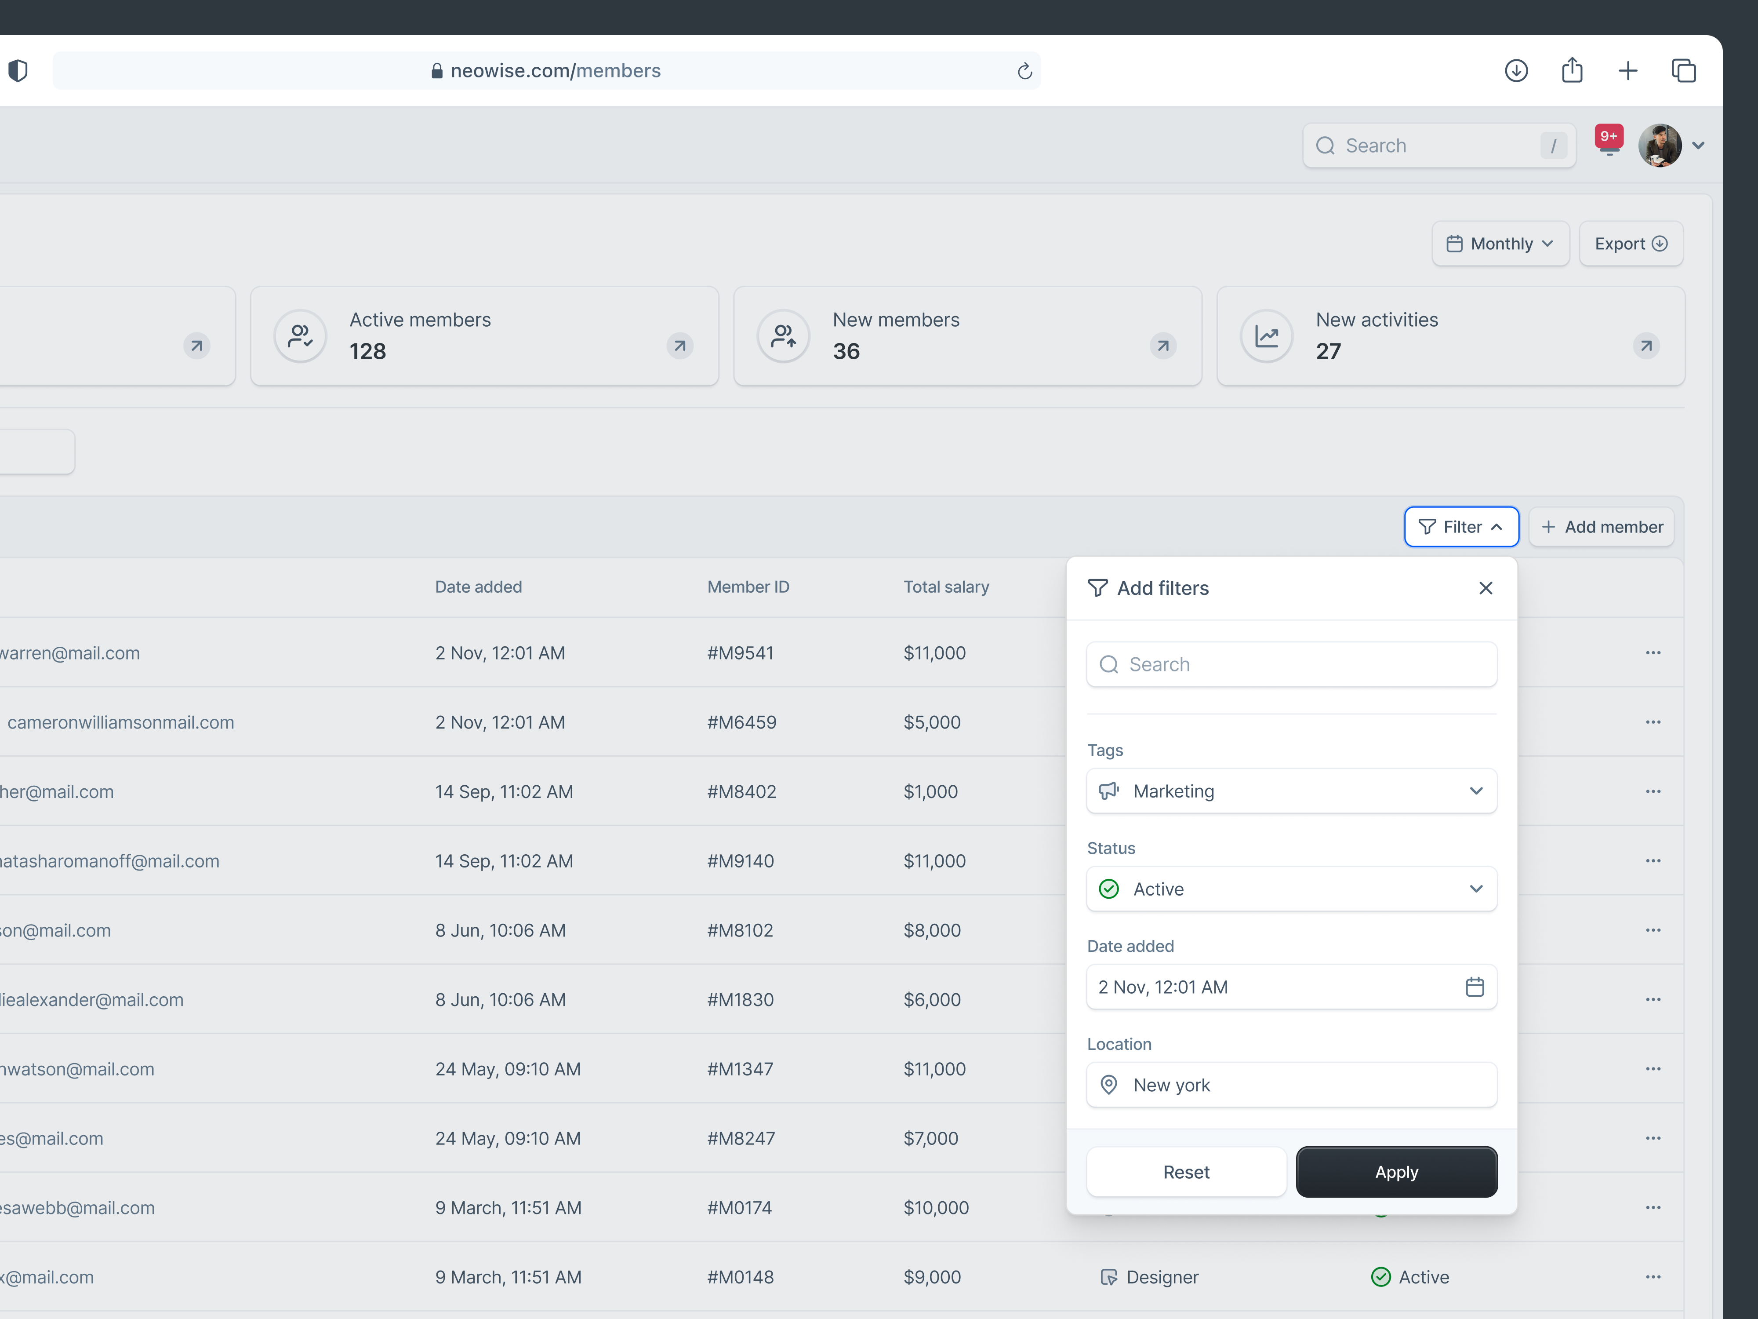Click the Export button

[x=1630, y=243]
